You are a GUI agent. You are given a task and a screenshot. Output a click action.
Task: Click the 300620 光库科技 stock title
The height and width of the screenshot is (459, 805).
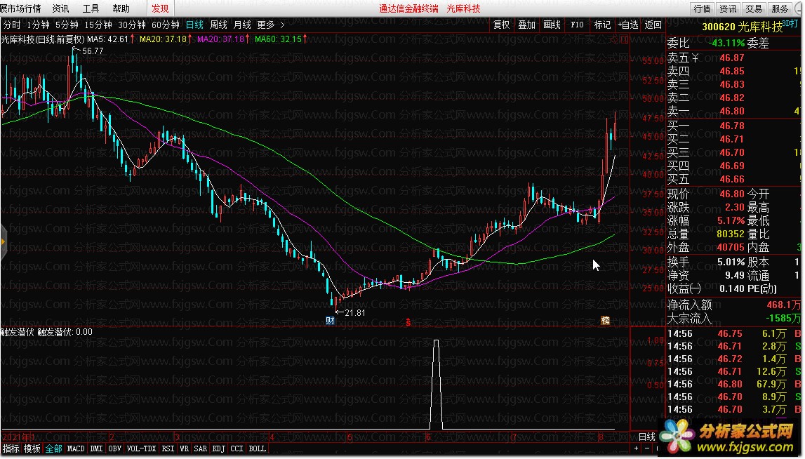coord(742,27)
